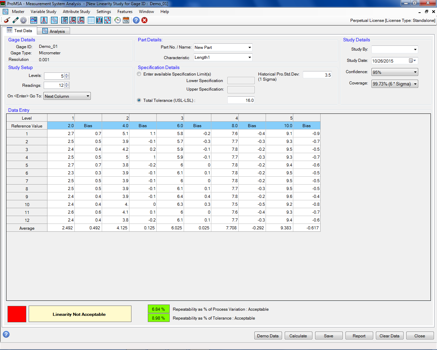Click the Historical Pro.Std.Dev input field
This screenshot has height=350, width=437.
coord(317,75)
